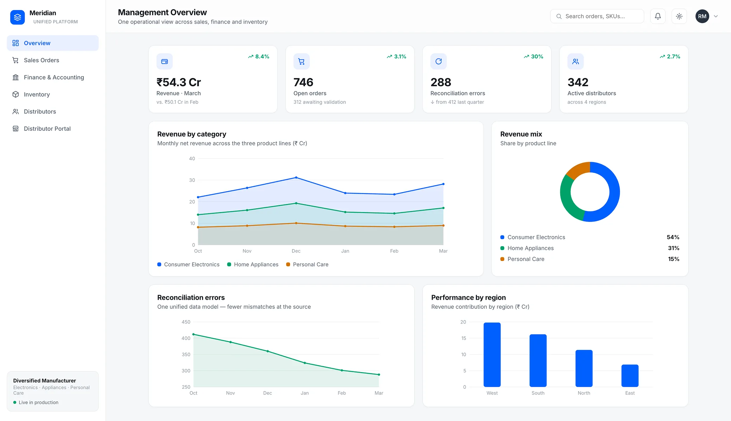This screenshot has width=731, height=421.
Task: Go to Sales Orders
Action: pos(53,60)
